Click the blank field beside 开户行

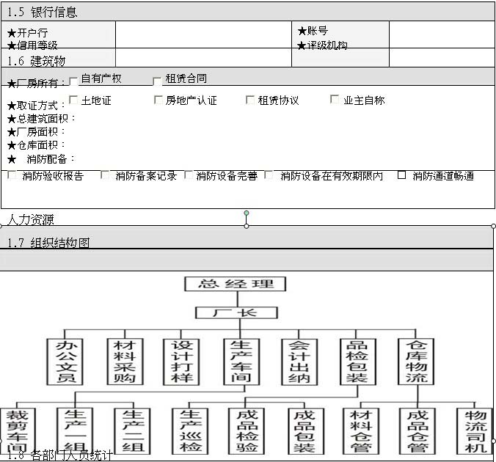203,34
